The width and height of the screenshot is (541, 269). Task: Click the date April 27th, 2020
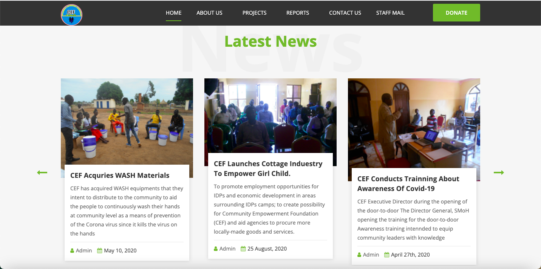tap(410, 255)
